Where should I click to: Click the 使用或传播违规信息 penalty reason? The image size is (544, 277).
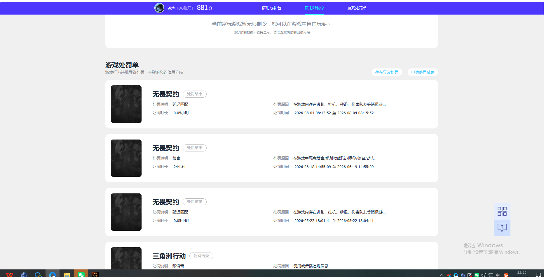(311, 266)
